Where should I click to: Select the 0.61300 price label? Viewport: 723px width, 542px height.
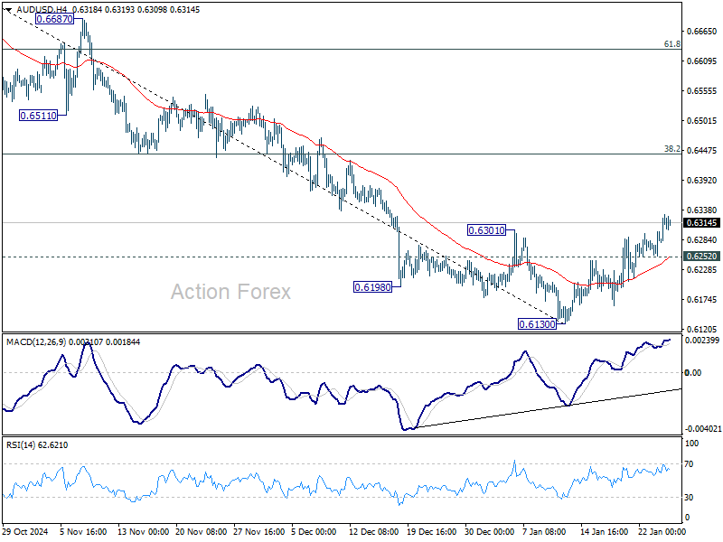pyautogui.click(x=537, y=324)
